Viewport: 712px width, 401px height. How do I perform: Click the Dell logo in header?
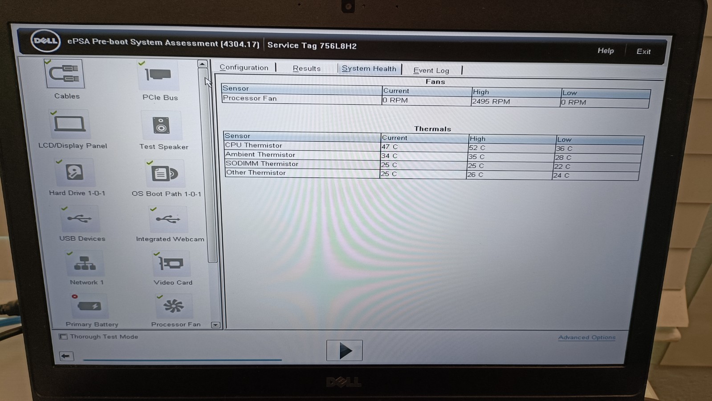[45, 41]
